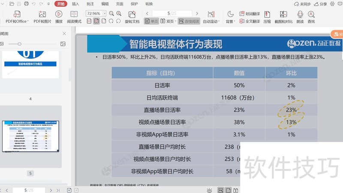The image size is (343, 193).
Task: Toggle continuous view in status bar
Action: point(221,190)
